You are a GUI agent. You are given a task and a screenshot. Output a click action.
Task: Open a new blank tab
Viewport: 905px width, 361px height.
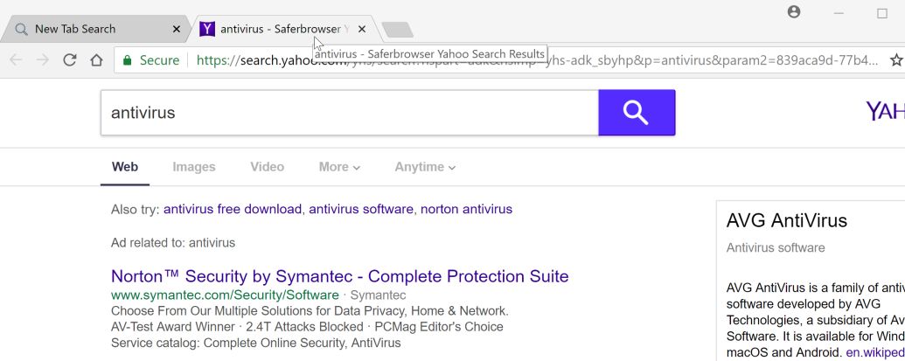click(398, 30)
